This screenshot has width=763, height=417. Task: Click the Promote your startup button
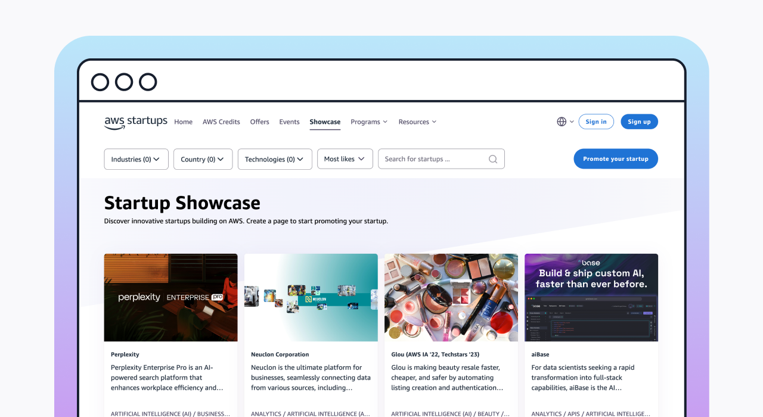click(616, 158)
